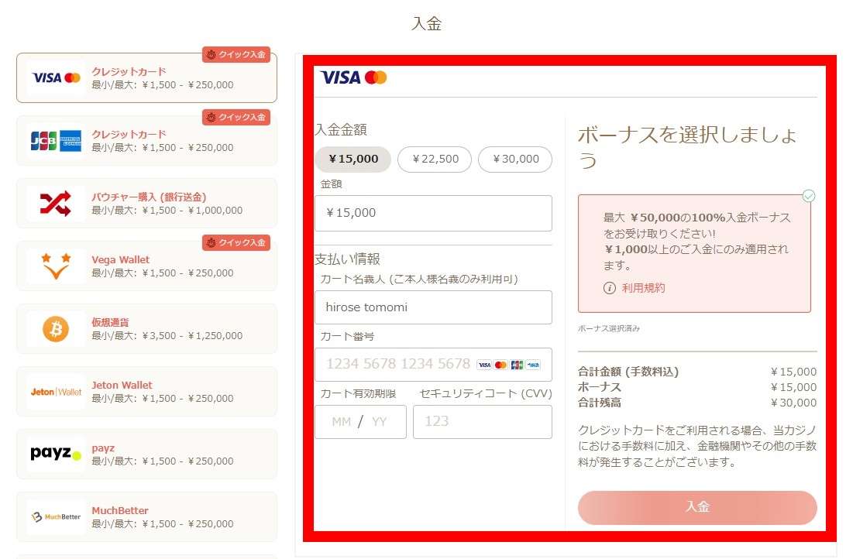
Task: Choose the Vega Wallet payment label
Action: tap(120, 259)
